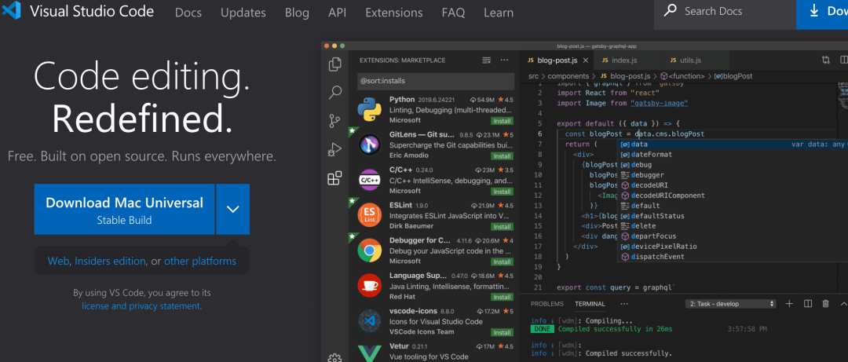848x362 pixels.
Task: Kill terminal with trash icon
Action: (x=825, y=304)
